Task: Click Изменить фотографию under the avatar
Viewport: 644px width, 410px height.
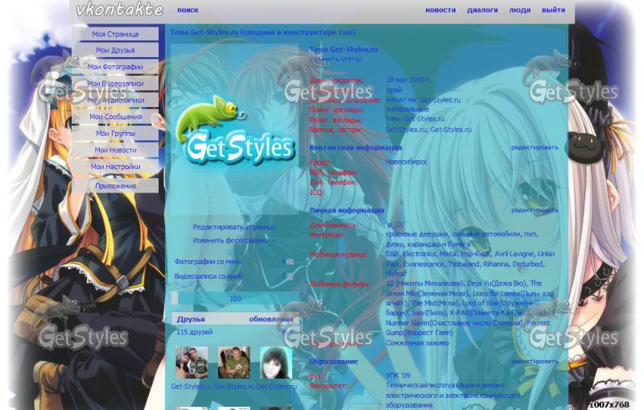Action: [x=230, y=240]
